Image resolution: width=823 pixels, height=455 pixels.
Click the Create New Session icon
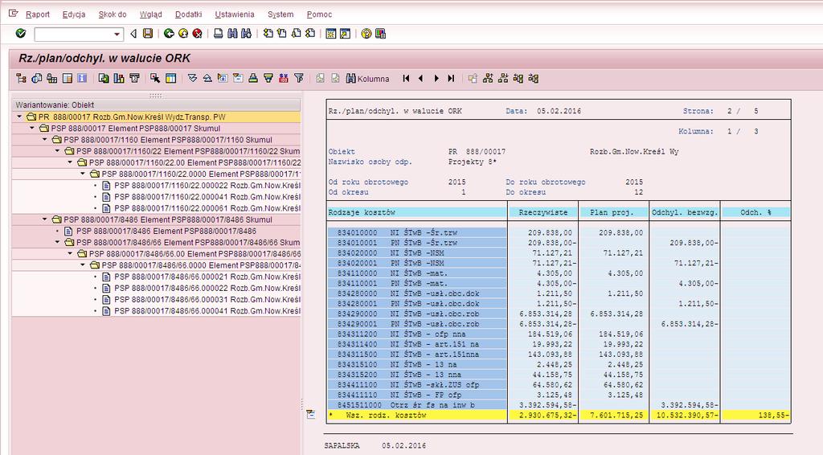[x=330, y=34]
